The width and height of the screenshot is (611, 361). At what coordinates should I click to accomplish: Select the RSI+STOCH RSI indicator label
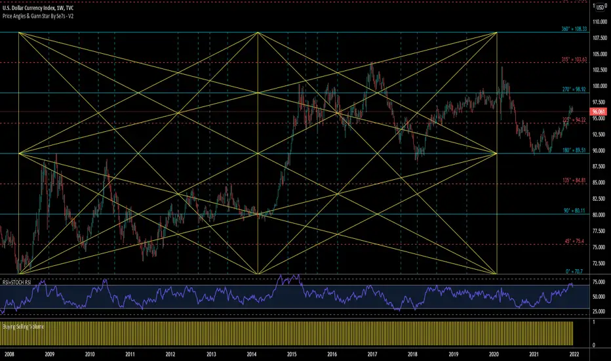click(x=17, y=282)
